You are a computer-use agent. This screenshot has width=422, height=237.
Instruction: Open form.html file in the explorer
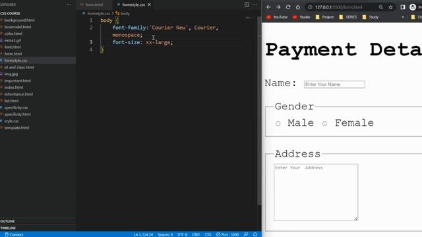(13, 54)
